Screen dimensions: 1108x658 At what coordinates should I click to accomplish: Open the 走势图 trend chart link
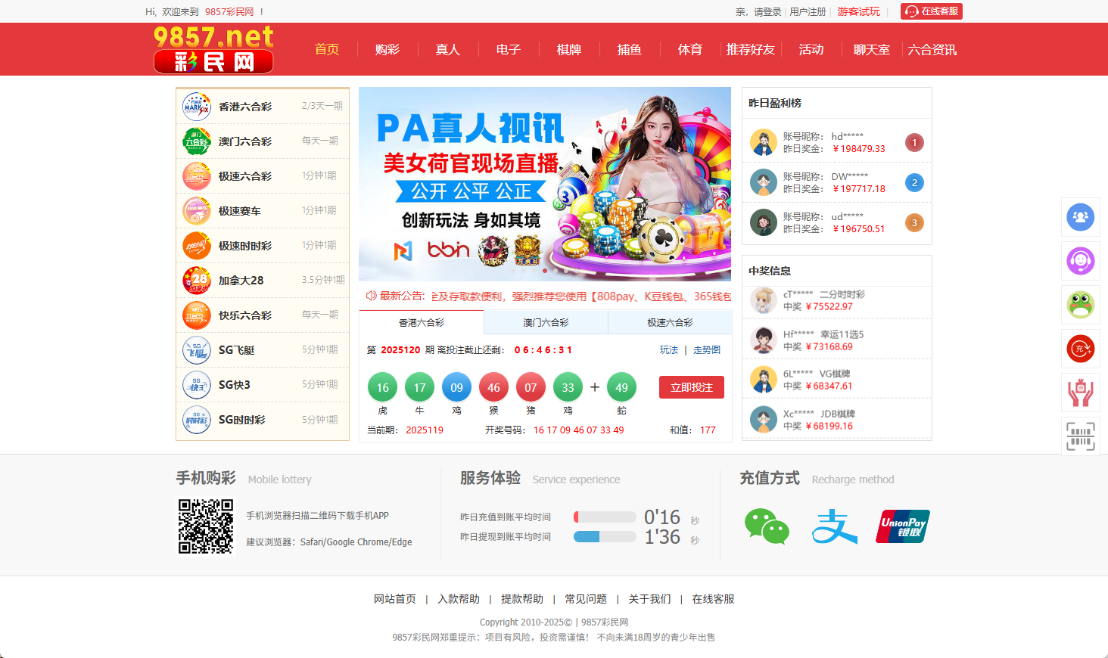[x=707, y=350]
